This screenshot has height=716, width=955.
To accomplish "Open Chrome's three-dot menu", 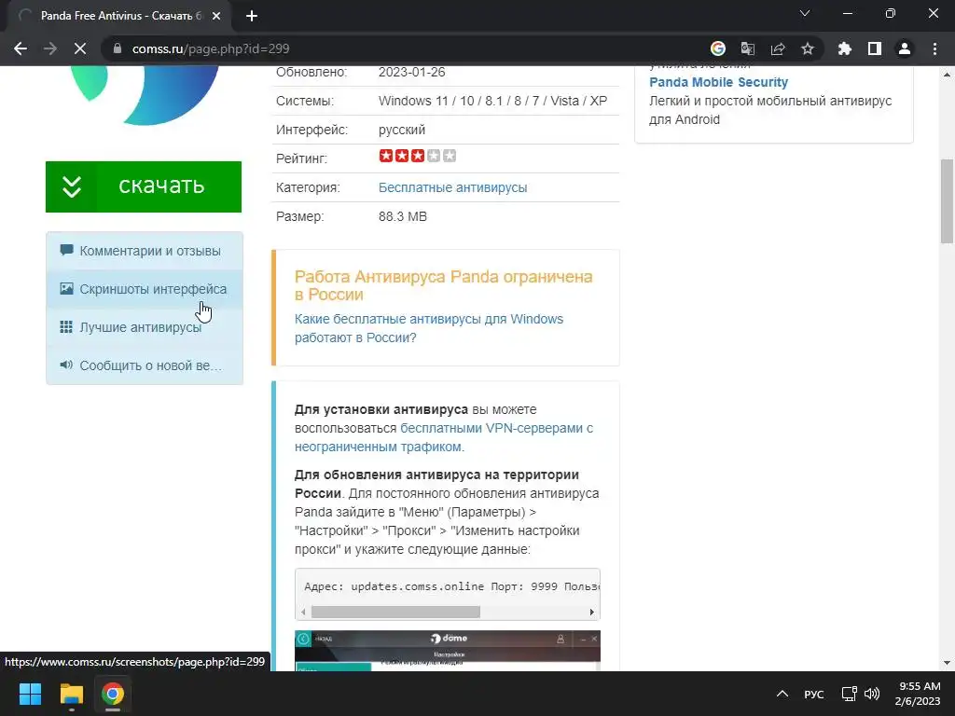I will 934,48.
